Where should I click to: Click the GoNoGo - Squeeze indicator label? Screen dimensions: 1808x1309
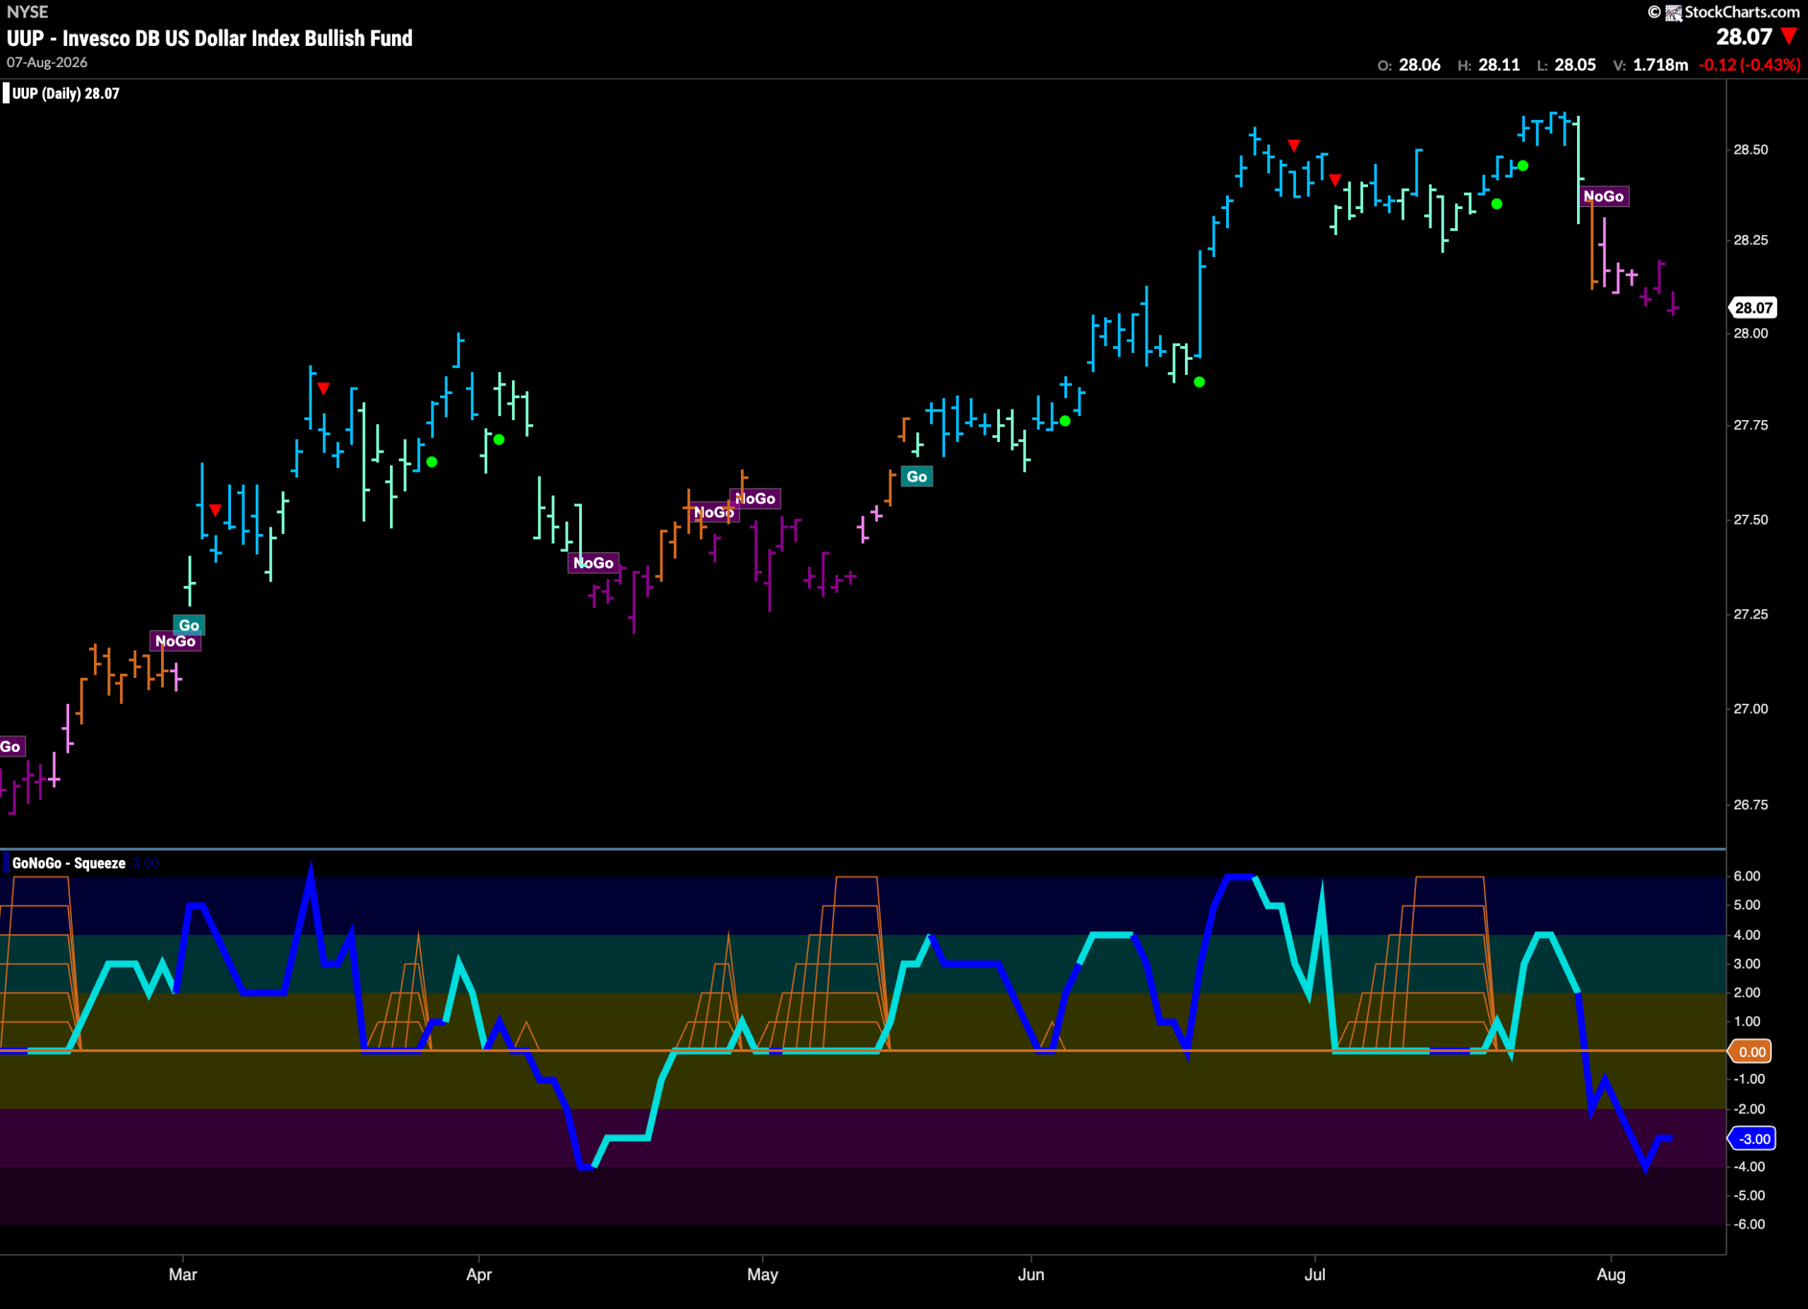pyautogui.click(x=69, y=863)
